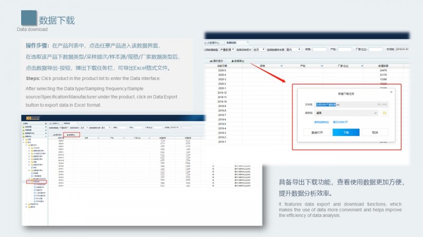
Task: Expand the 保存到 save location dropdown
Action: point(375,113)
